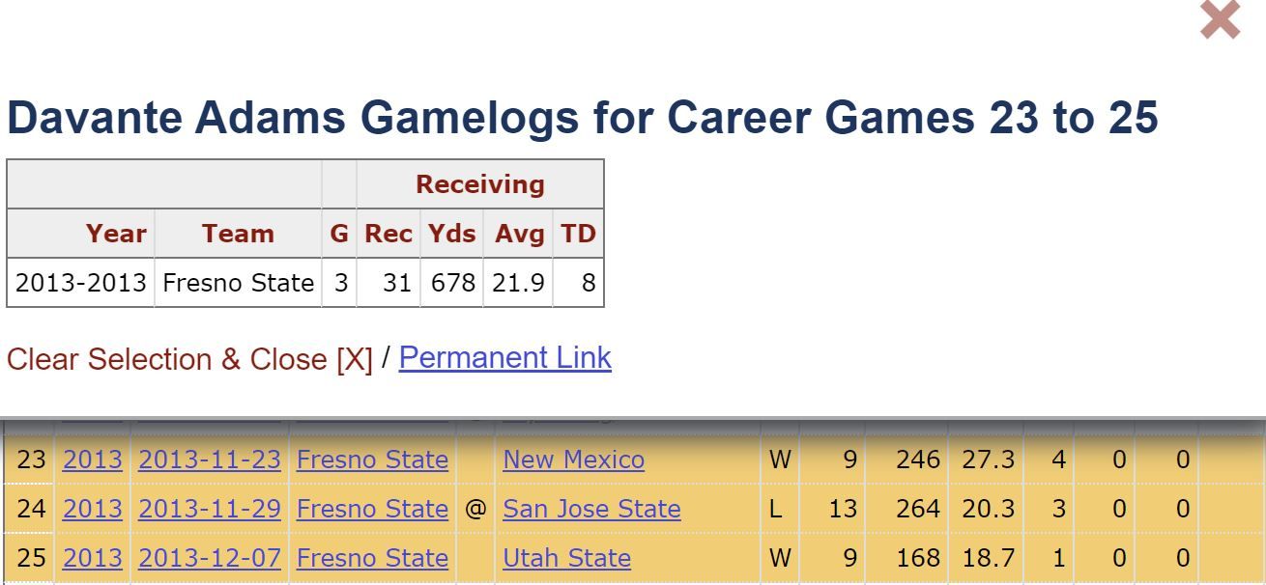Click Fresno State link in row 23
The width and height of the screenshot is (1266, 585).
tap(372, 460)
